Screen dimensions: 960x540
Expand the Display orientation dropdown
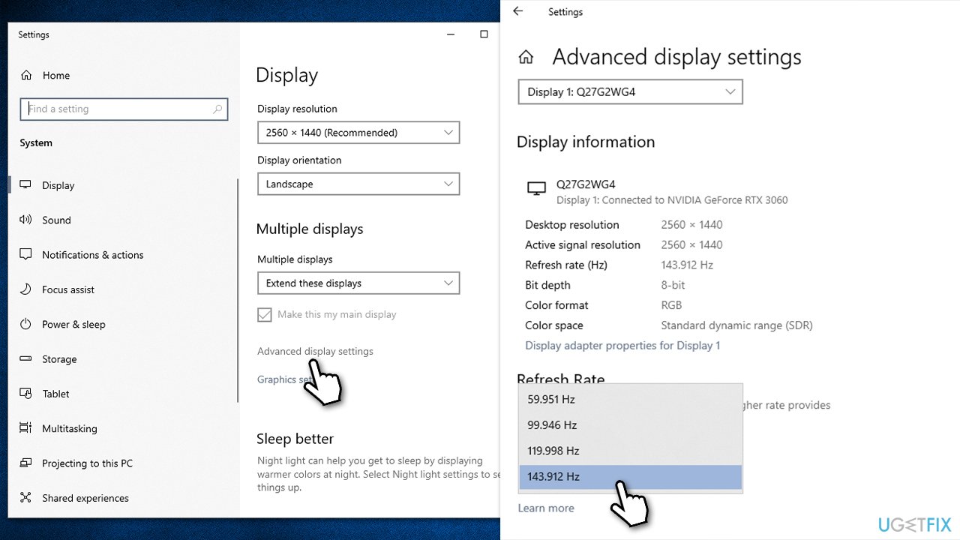(x=358, y=184)
